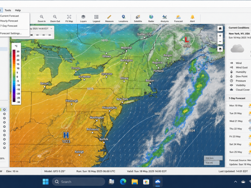Skip to last frame with fast-forward control
The height and width of the screenshot is (188, 251).
(50, 35)
